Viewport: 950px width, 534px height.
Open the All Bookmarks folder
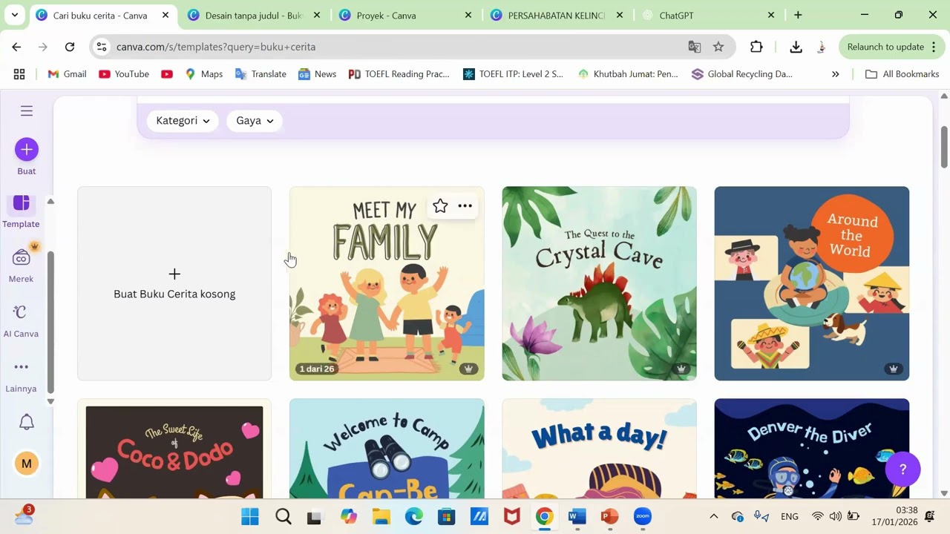902,74
